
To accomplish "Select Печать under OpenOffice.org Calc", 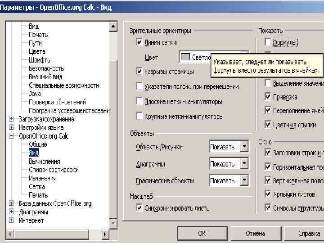I will [38, 195].
